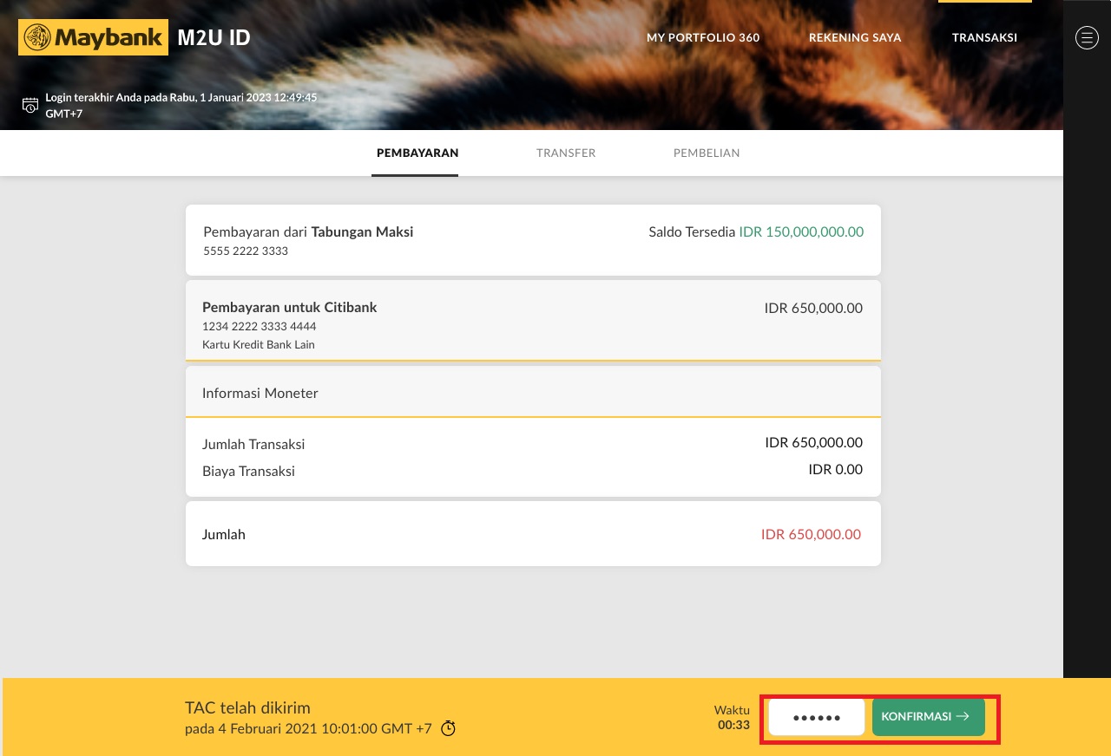Switch to the Pembelian tab
The image size is (1111, 756).
tap(706, 153)
